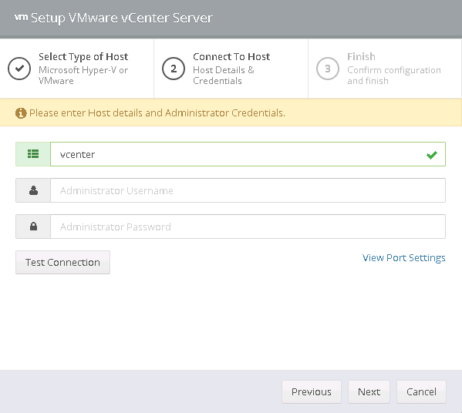Click the green validation checkmark in host field
Image resolution: width=462 pixels, height=413 pixels.
[x=432, y=155]
